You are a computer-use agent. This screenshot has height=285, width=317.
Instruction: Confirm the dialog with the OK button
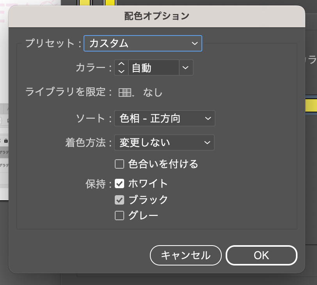[261, 255]
